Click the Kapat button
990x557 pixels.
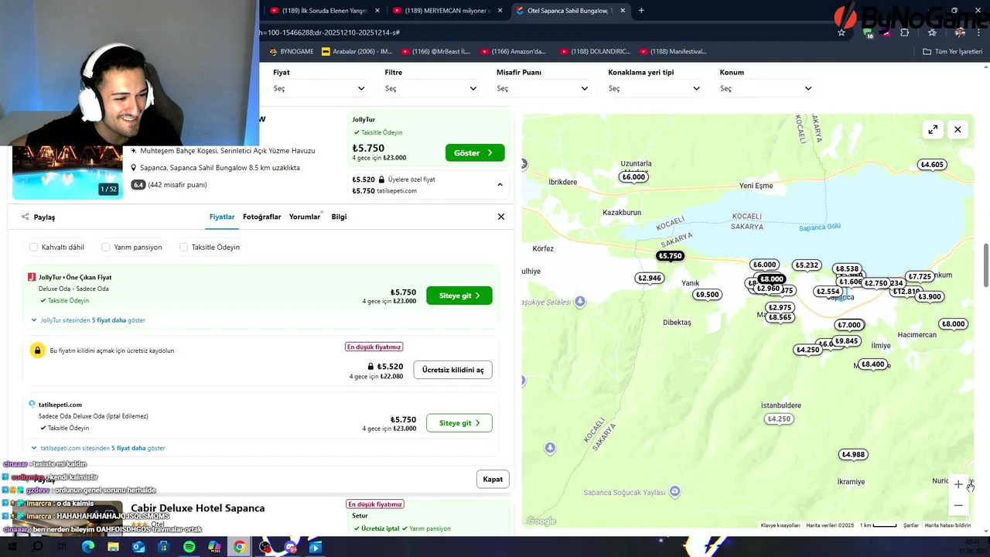(x=493, y=480)
